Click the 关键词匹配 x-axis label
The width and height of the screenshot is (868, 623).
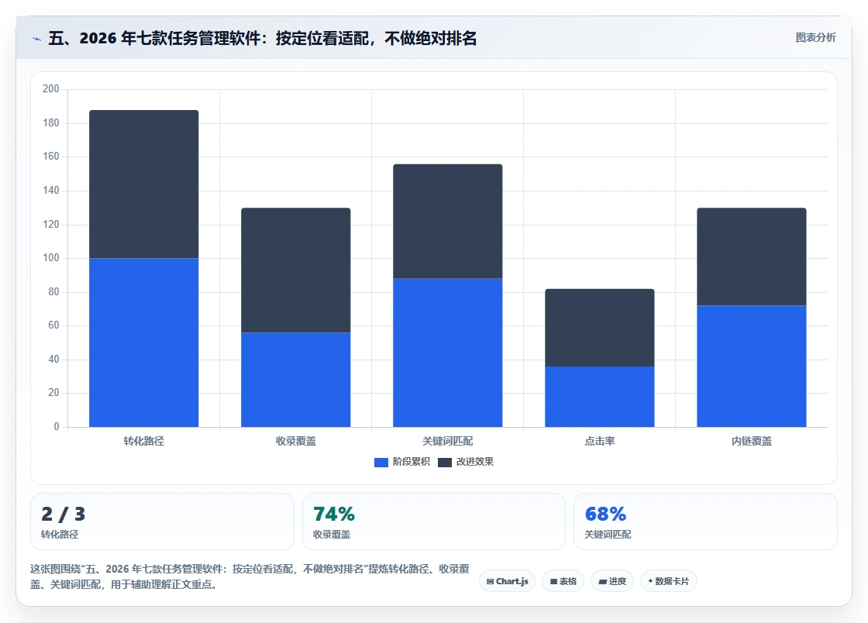448,442
